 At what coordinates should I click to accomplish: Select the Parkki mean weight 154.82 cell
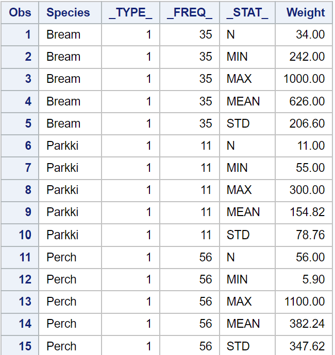click(304, 212)
